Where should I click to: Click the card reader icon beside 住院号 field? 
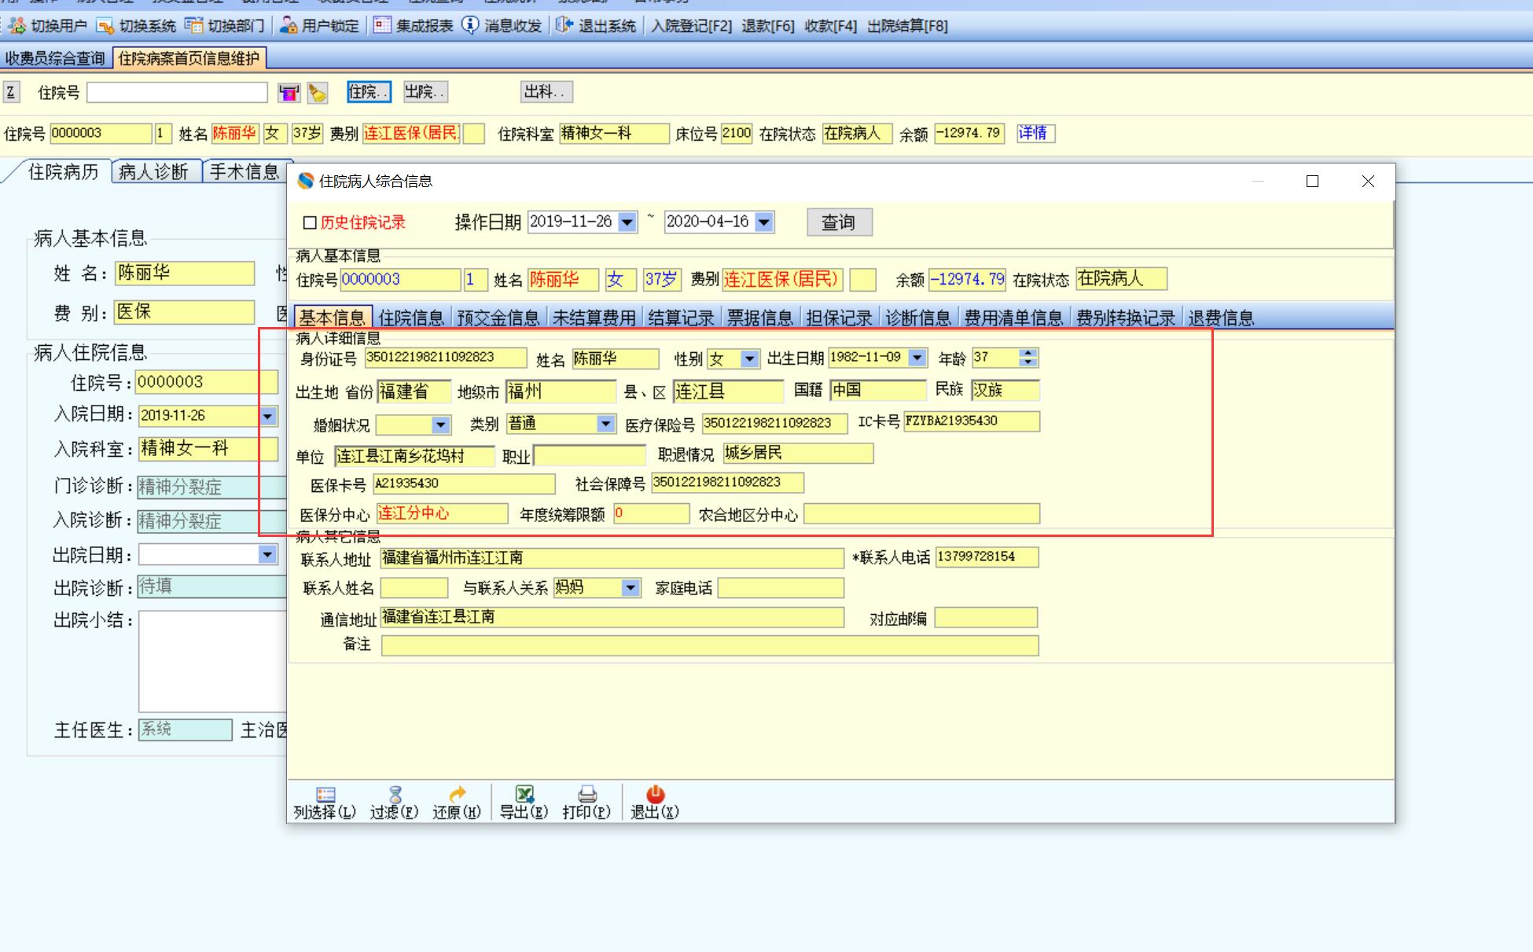pyautogui.click(x=289, y=93)
